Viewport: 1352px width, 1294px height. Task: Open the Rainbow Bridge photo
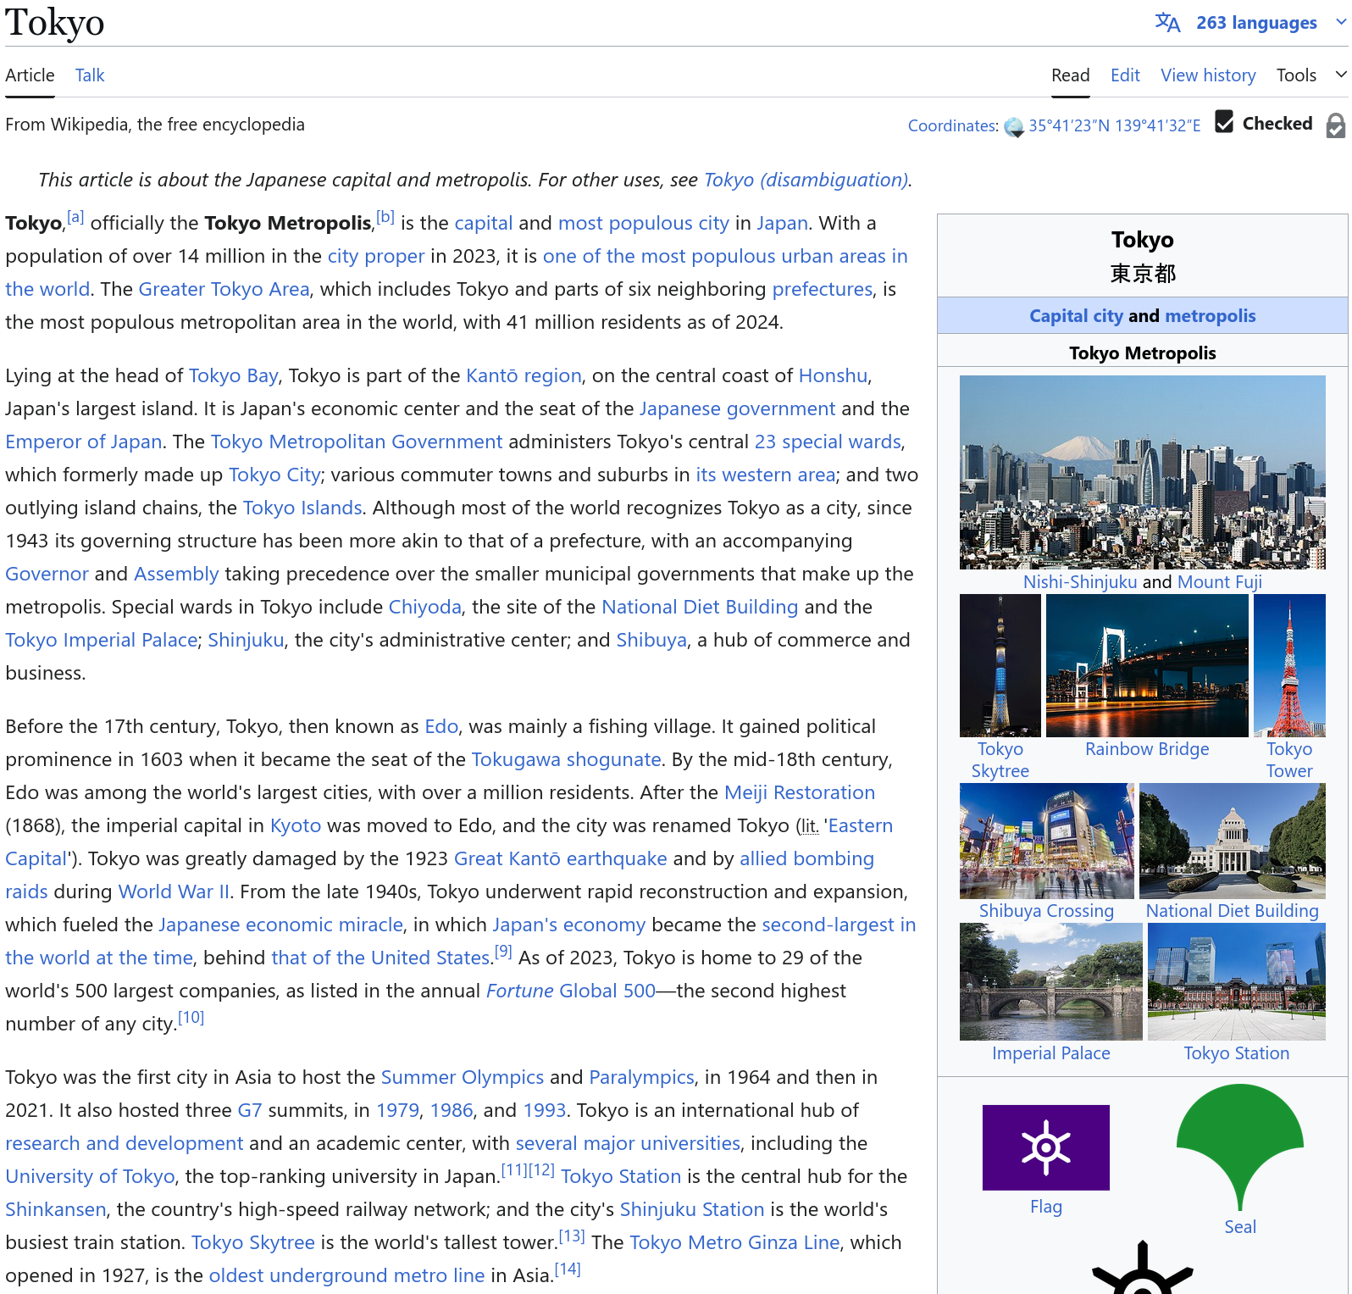[1147, 665]
